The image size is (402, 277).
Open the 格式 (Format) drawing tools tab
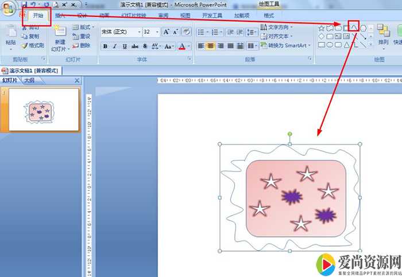tap(268, 15)
